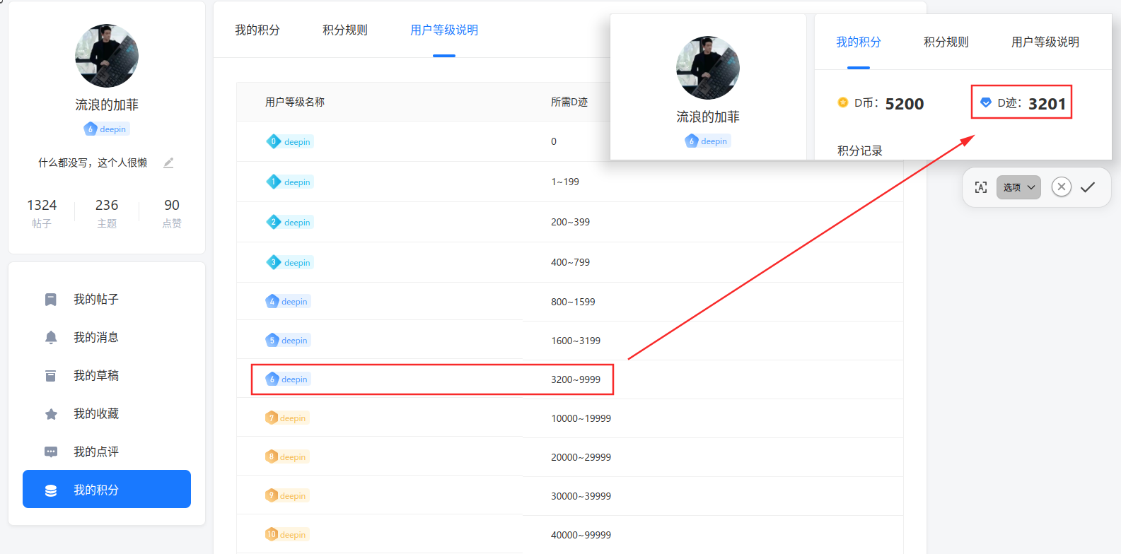Viewport: 1121px width, 554px height.
Task: Open the 用户等级说明 tab in the overlay panel
Action: coord(1045,42)
